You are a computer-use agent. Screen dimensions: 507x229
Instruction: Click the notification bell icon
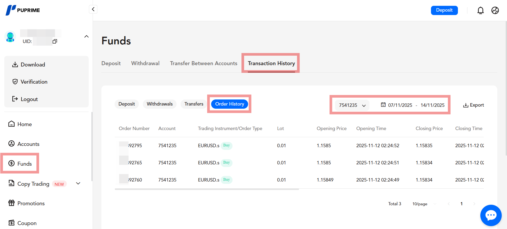[480, 11]
